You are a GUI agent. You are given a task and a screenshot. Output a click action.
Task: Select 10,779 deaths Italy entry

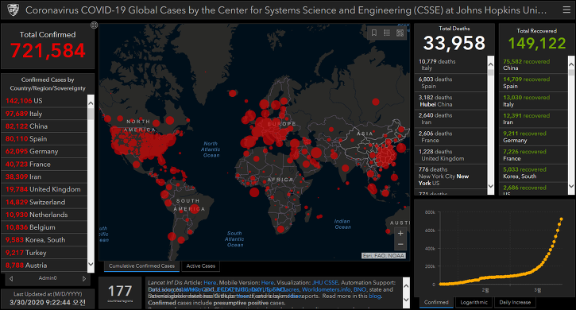coord(451,64)
